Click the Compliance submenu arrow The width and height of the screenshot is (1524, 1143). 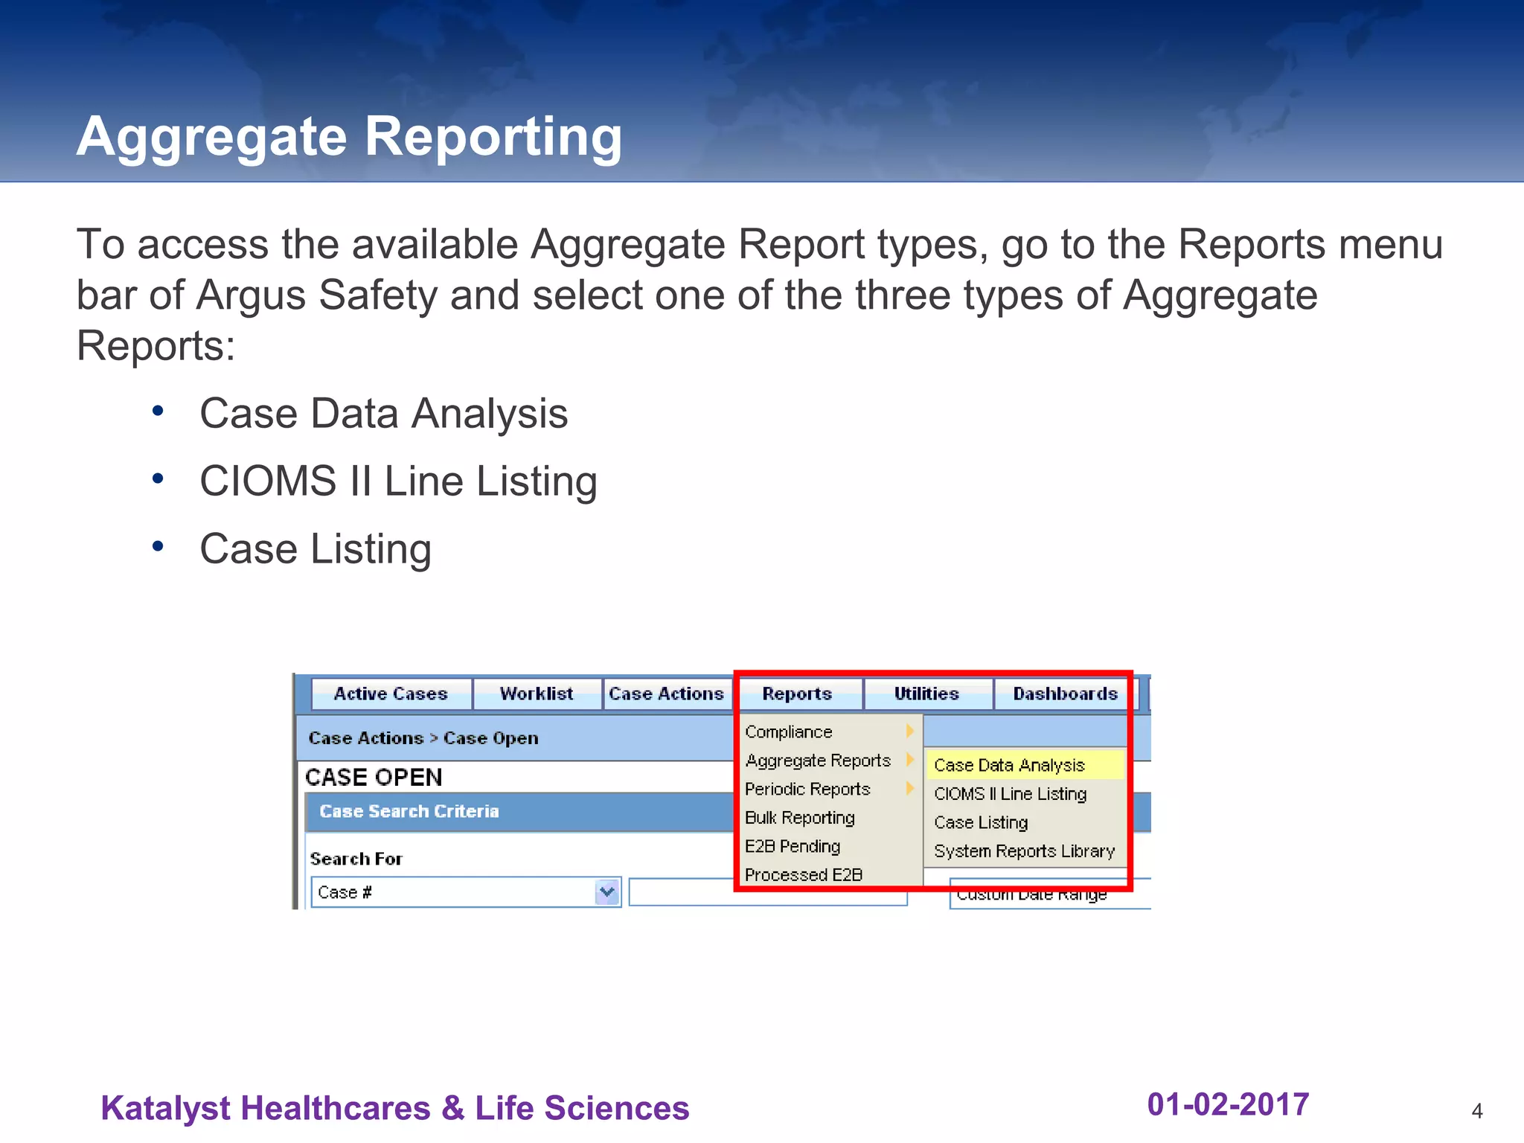point(909,731)
